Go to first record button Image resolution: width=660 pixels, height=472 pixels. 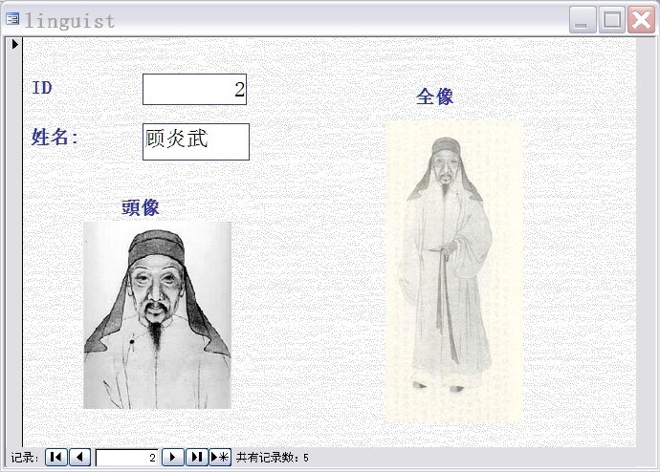(x=56, y=457)
